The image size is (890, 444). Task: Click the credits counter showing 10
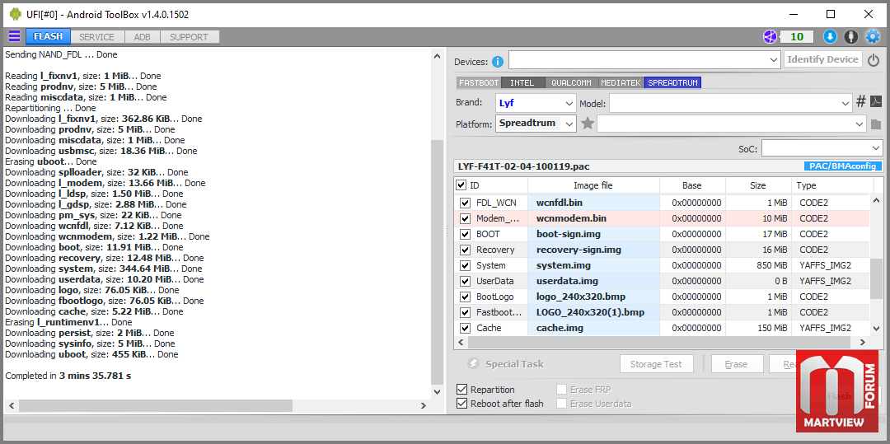797,37
